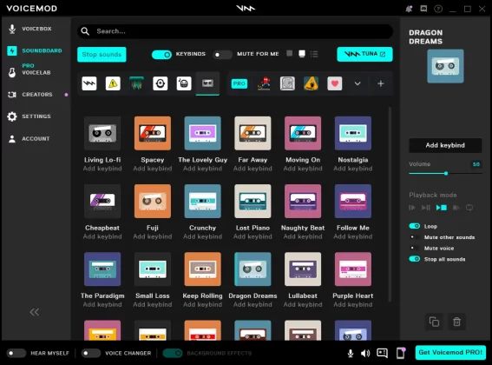Add a new soundboard with plus
The height and width of the screenshot is (365, 492).
381,83
